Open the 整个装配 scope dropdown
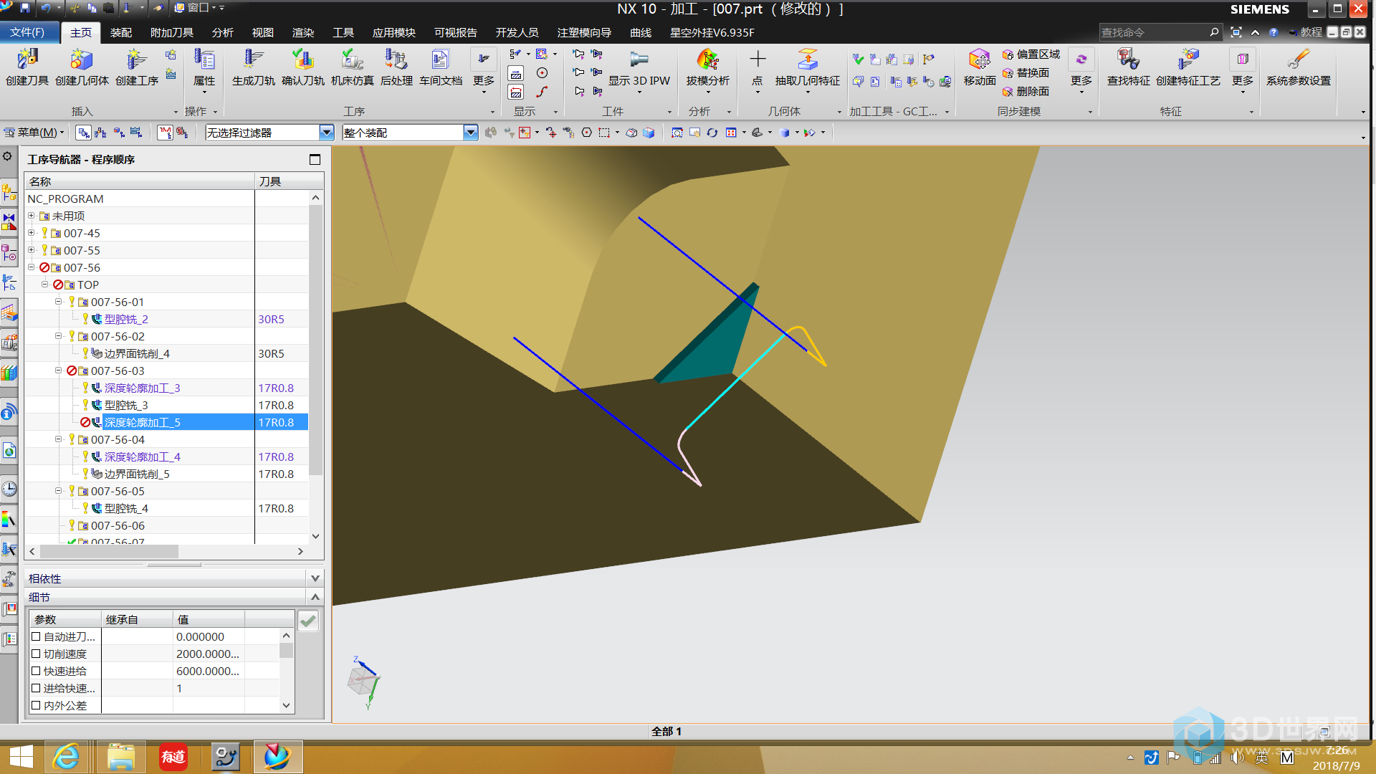The height and width of the screenshot is (774, 1376). (471, 133)
